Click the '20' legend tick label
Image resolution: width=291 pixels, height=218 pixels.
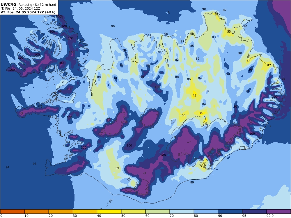pos(51,216)
